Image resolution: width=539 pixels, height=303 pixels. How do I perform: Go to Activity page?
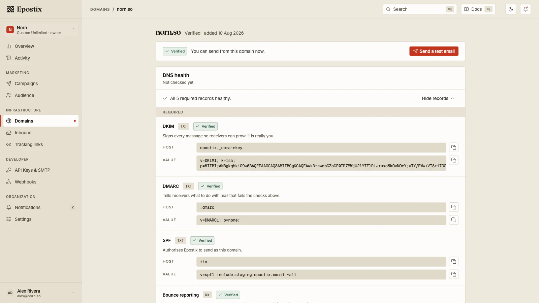[x=41, y=58]
